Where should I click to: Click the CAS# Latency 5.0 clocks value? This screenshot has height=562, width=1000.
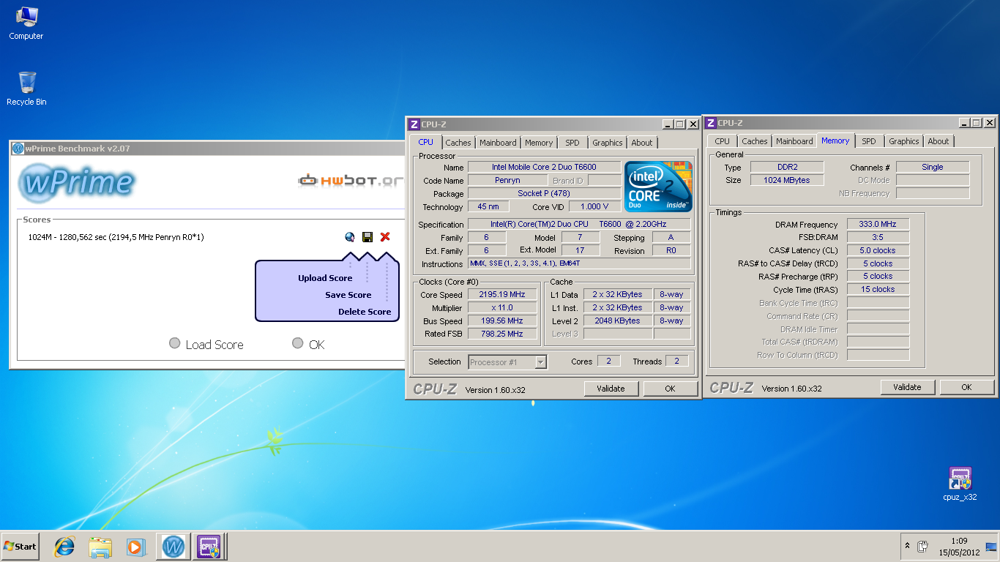[x=878, y=250]
